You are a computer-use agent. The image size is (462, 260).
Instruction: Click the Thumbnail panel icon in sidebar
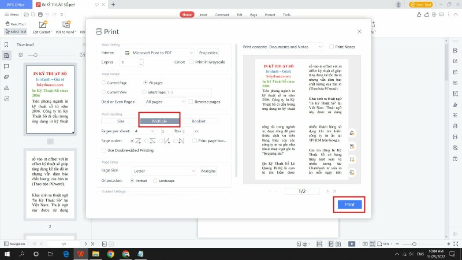pos(6,55)
